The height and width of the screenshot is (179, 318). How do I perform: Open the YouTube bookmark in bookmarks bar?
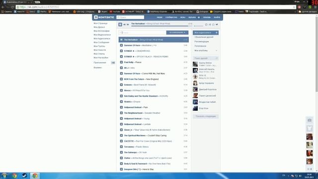click(x=115, y=12)
